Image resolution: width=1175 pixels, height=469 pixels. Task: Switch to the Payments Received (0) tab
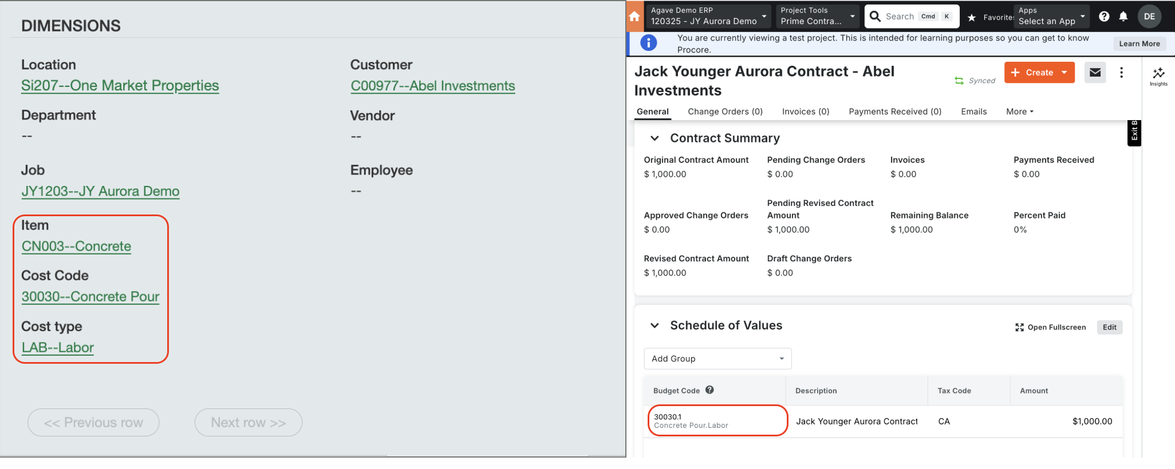click(895, 112)
